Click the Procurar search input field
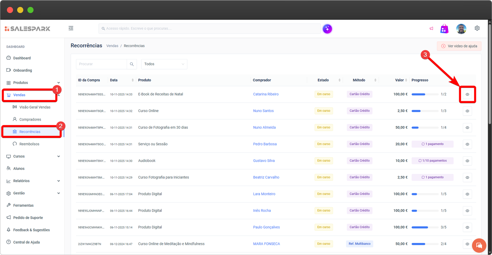 pyautogui.click(x=101, y=64)
